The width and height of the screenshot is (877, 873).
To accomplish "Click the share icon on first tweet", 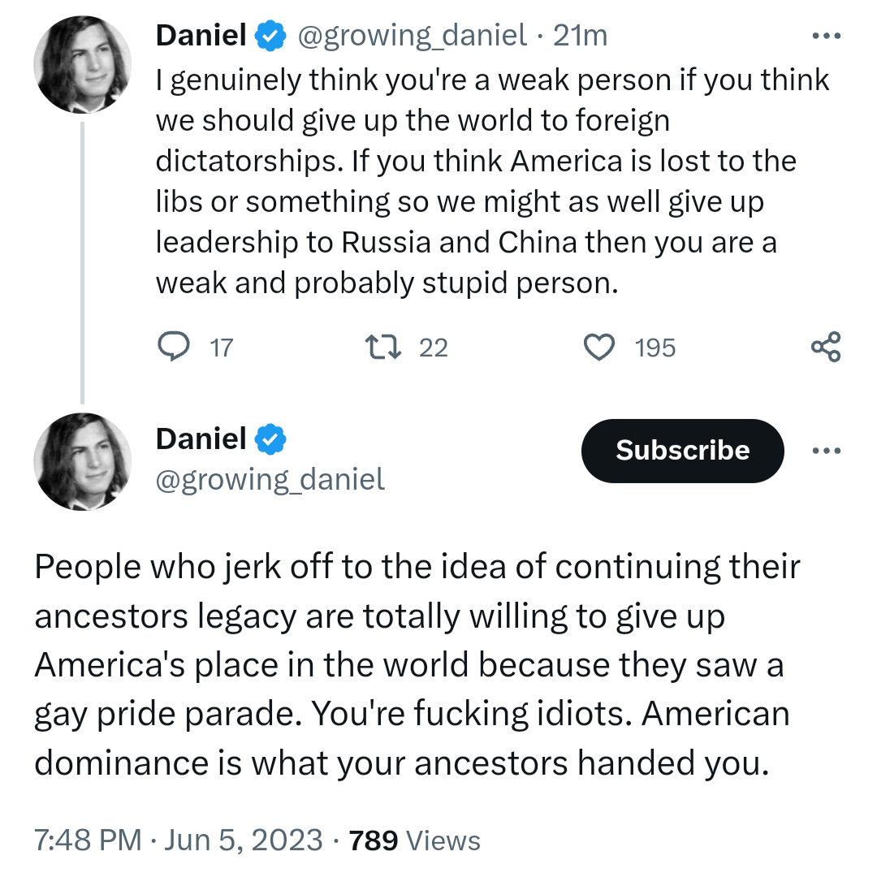I will pyautogui.click(x=826, y=348).
